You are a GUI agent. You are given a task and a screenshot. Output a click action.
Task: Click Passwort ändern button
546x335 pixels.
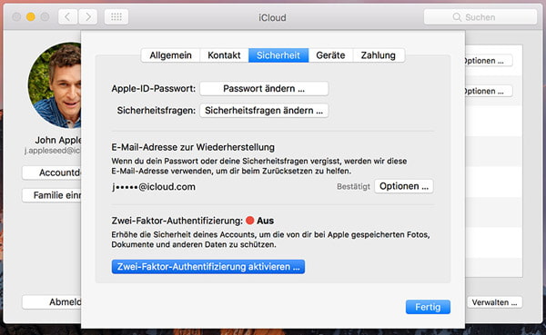click(x=264, y=89)
